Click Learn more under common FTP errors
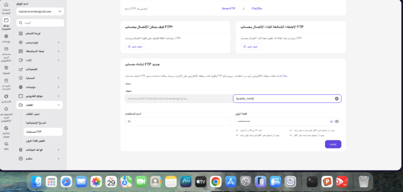This screenshot has width=403, height=192. coord(251,47)
